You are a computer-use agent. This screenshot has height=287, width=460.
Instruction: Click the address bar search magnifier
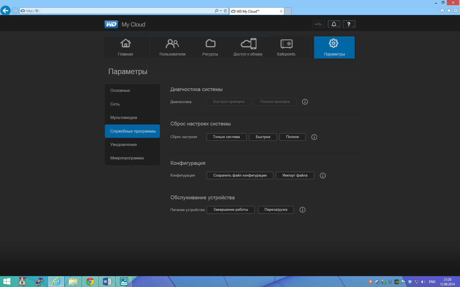pos(216,11)
